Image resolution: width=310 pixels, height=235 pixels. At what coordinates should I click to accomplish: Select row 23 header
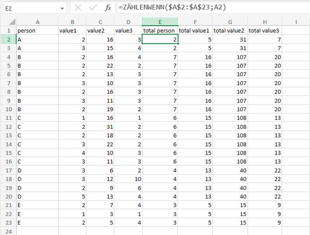click(x=9, y=223)
